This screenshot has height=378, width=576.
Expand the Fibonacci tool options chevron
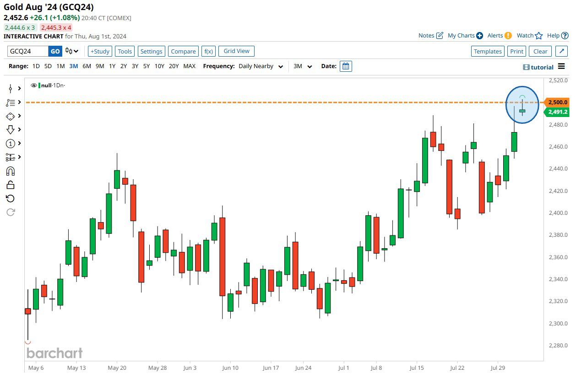point(20,102)
